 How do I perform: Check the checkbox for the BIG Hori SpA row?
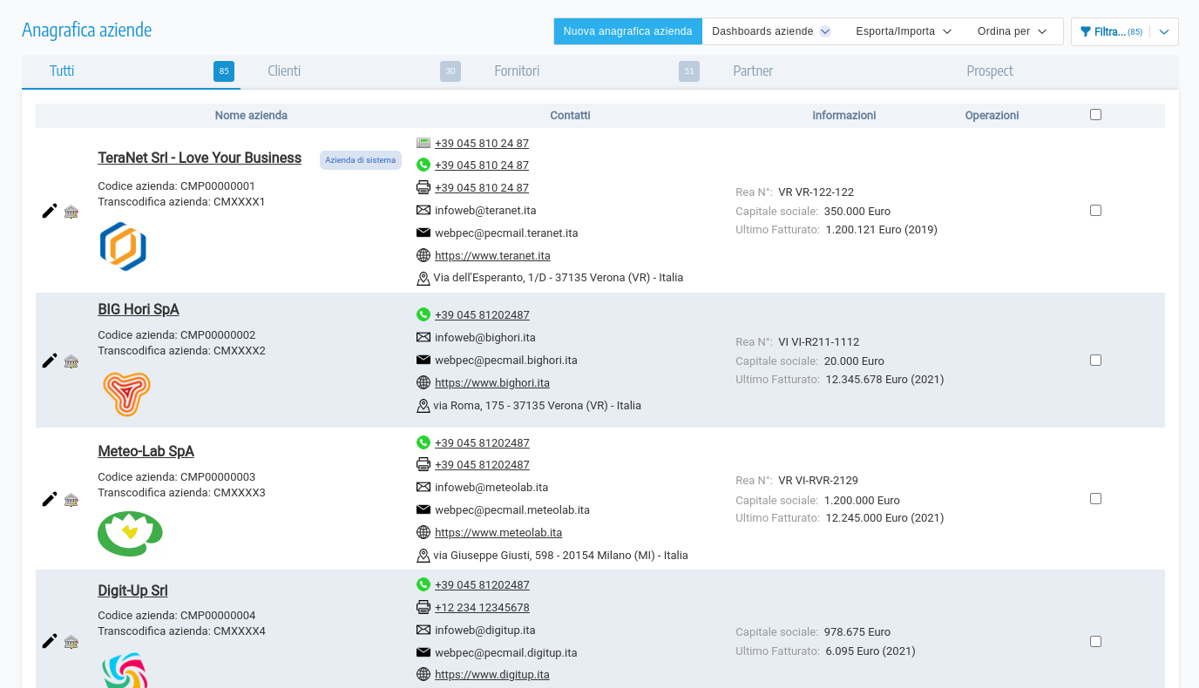tap(1095, 359)
